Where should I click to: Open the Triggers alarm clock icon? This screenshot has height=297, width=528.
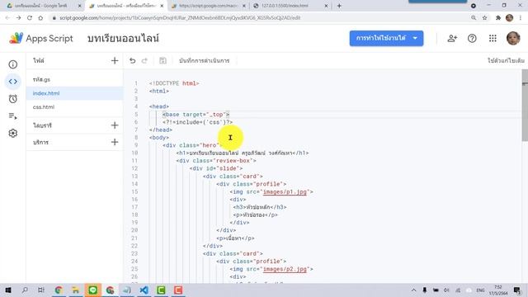tap(13, 99)
